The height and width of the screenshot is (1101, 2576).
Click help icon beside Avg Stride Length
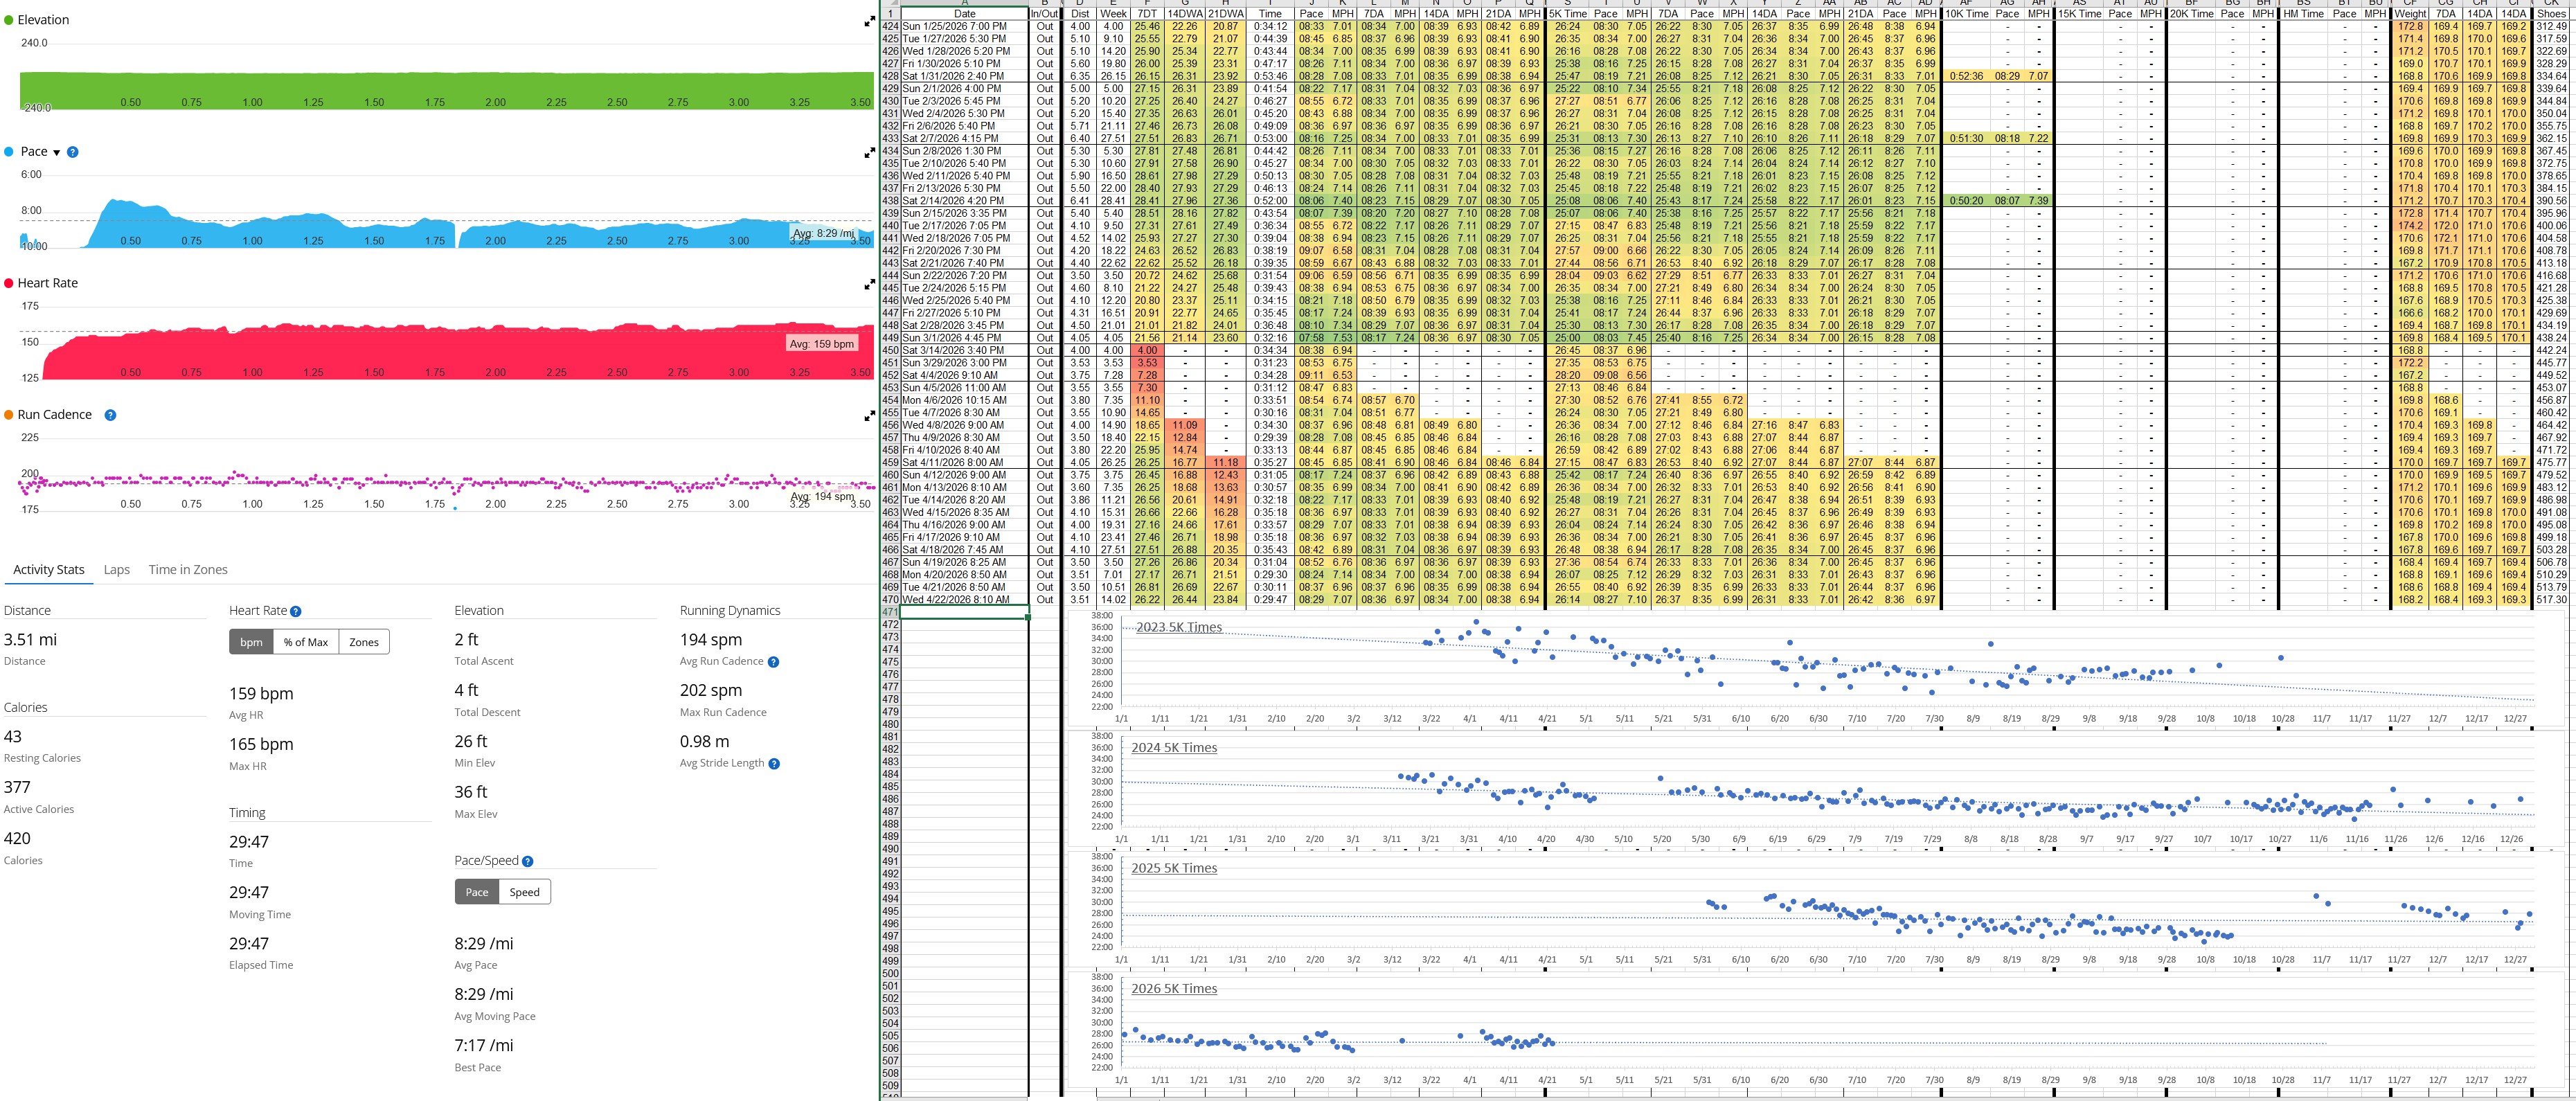(x=774, y=764)
